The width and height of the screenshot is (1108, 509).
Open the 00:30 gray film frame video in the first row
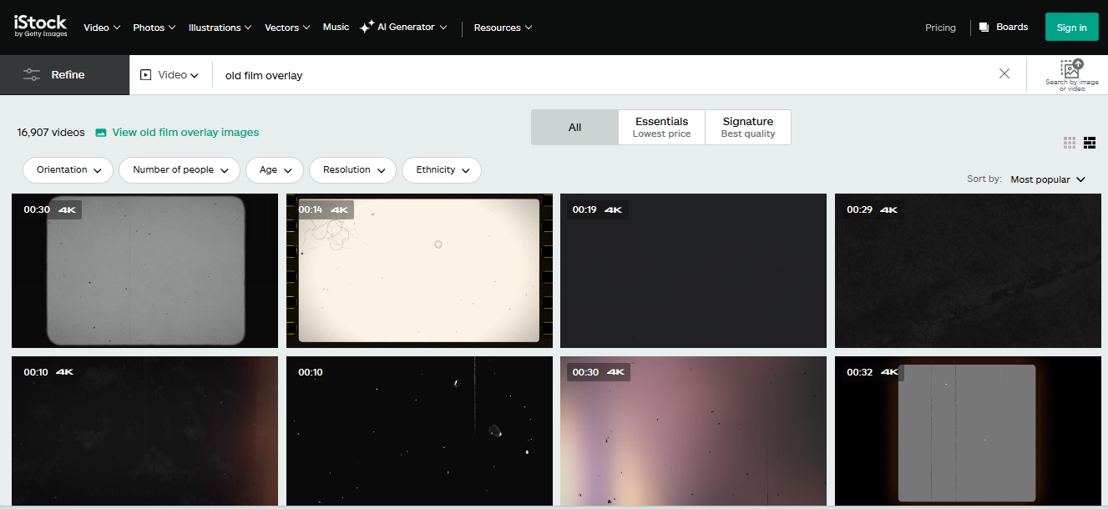coord(144,270)
